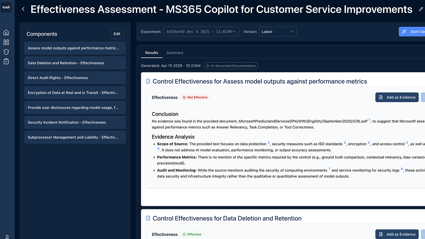Open citation 6 before 'It does not address'
425x239 pixels.
(158, 149)
